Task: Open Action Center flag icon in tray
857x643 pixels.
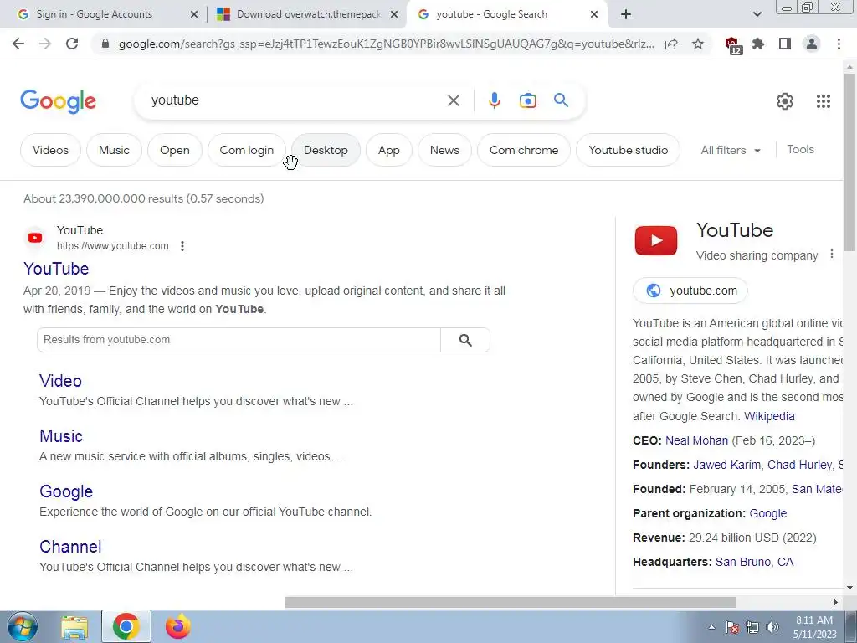Action: click(732, 627)
